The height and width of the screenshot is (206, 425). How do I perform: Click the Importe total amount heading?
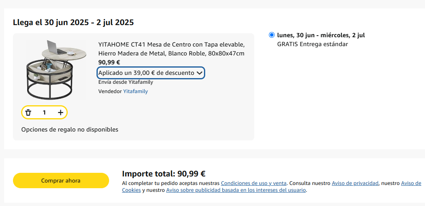click(164, 173)
